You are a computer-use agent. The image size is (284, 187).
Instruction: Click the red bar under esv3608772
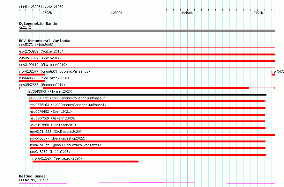[x=147, y=101]
